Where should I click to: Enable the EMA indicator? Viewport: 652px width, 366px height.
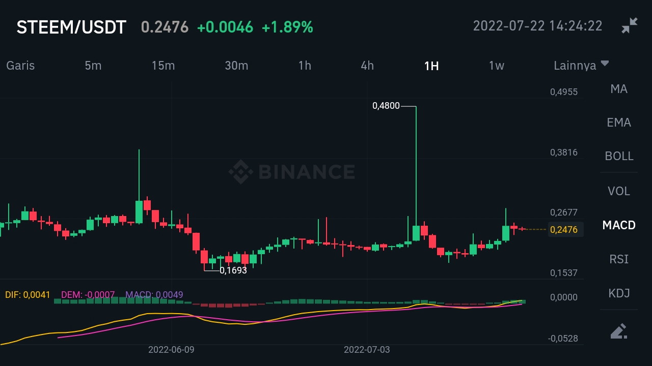tap(619, 123)
